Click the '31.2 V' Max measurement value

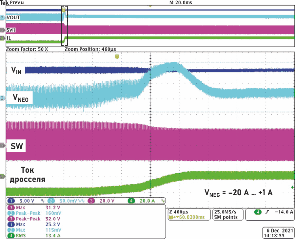[x=53, y=208]
